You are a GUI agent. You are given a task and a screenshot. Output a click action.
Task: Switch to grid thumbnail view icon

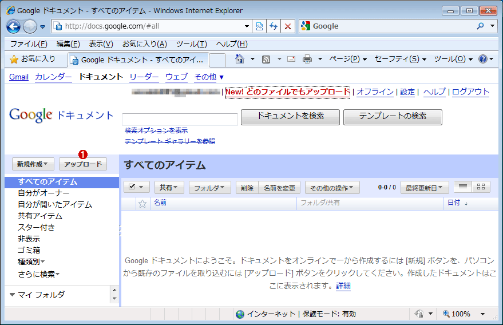pyautogui.click(x=481, y=187)
